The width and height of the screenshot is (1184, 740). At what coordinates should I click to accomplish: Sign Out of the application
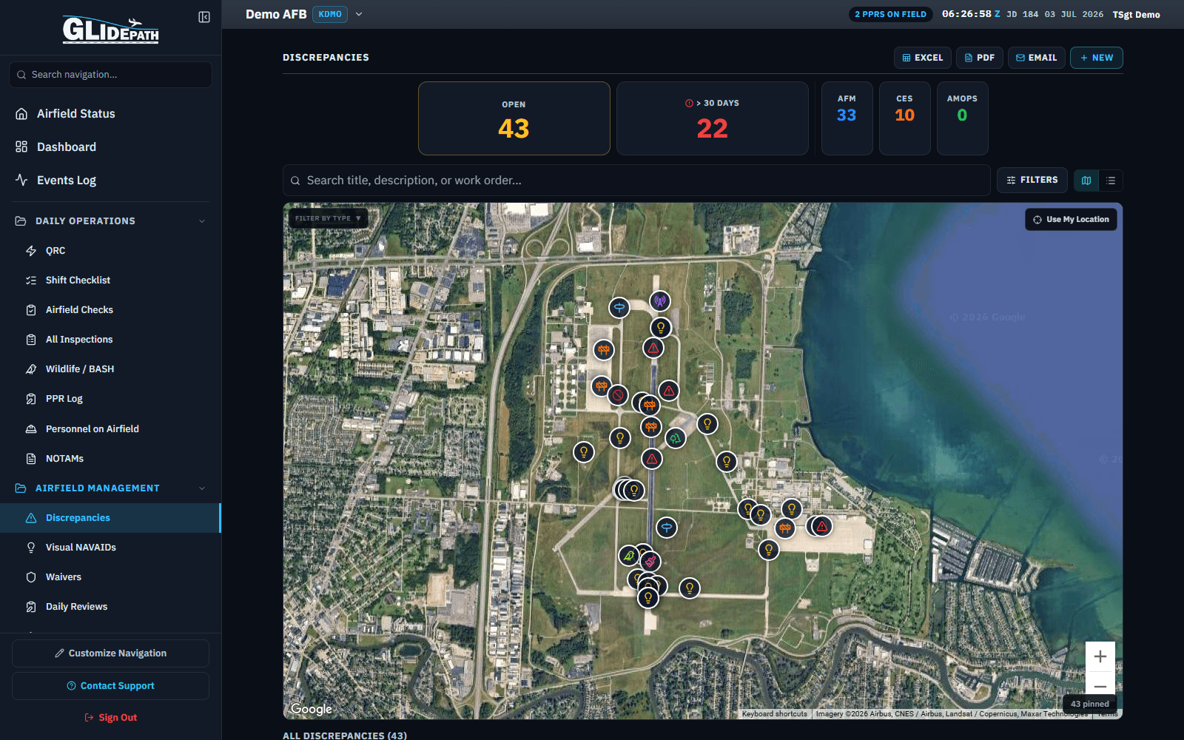(x=110, y=718)
